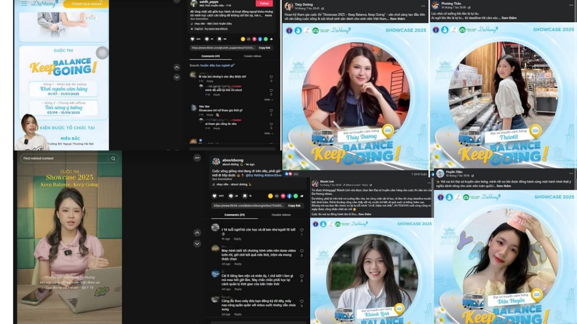This screenshot has height=324, width=577.
Task: Switch to Creator videos tab, ueidh_pqqw panel
Action: coord(253,56)
